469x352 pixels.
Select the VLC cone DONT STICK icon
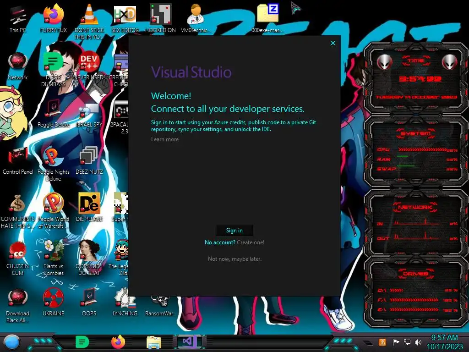coord(89,22)
